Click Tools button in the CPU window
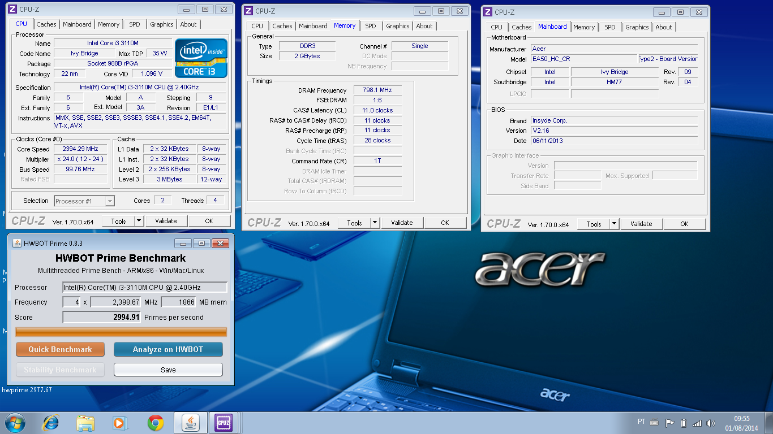 [118, 221]
